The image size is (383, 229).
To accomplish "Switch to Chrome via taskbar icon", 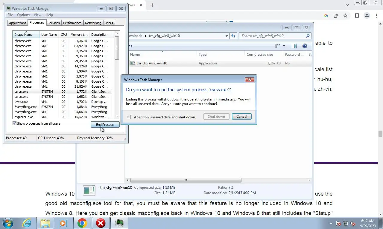I will click(82, 223).
